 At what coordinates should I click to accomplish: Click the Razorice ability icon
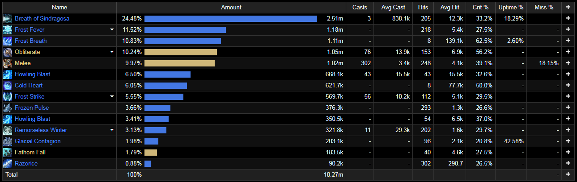coord(8,164)
